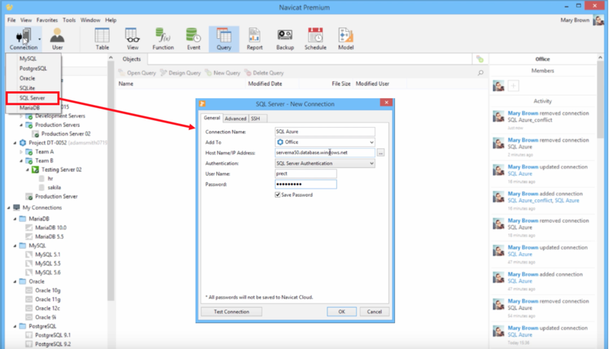Select the sakila database in the tree
The height and width of the screenshot is (349, 609).
pyautogui.click(x=54, y=187)
